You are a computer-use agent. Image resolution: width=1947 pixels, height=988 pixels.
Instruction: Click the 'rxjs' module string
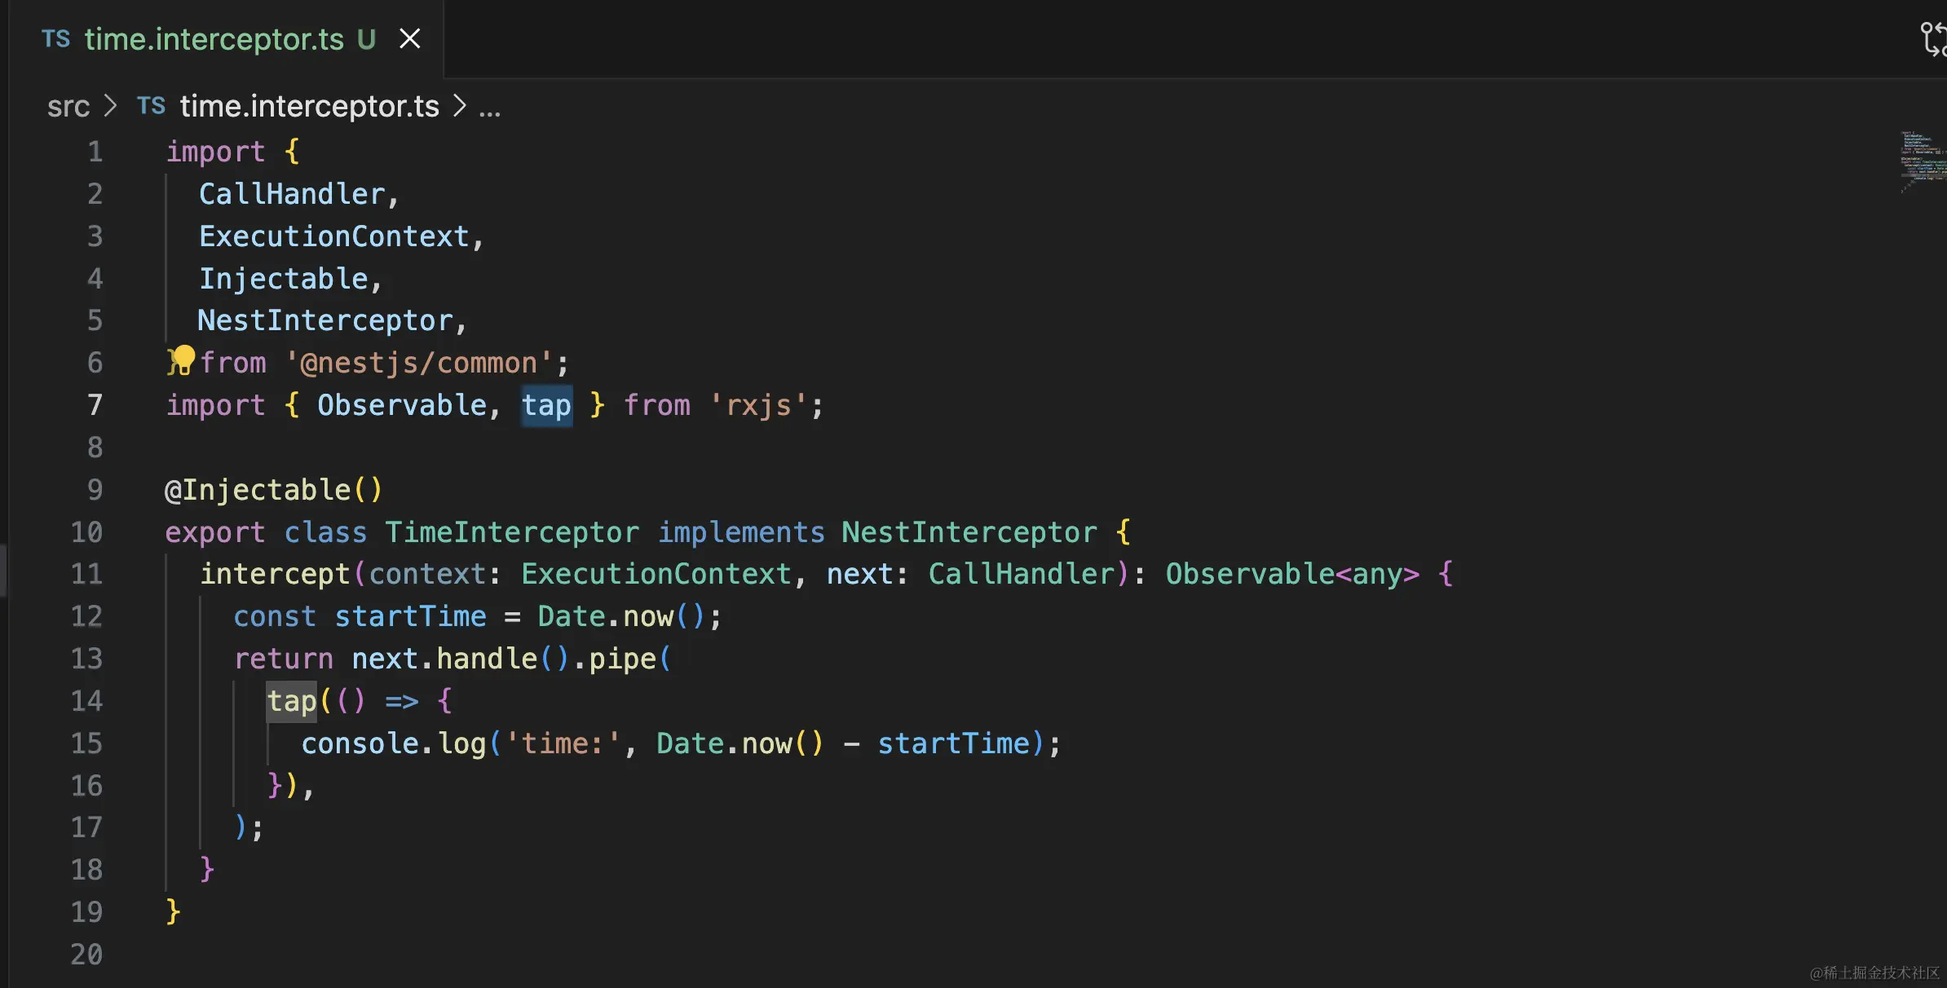(757, 405)
